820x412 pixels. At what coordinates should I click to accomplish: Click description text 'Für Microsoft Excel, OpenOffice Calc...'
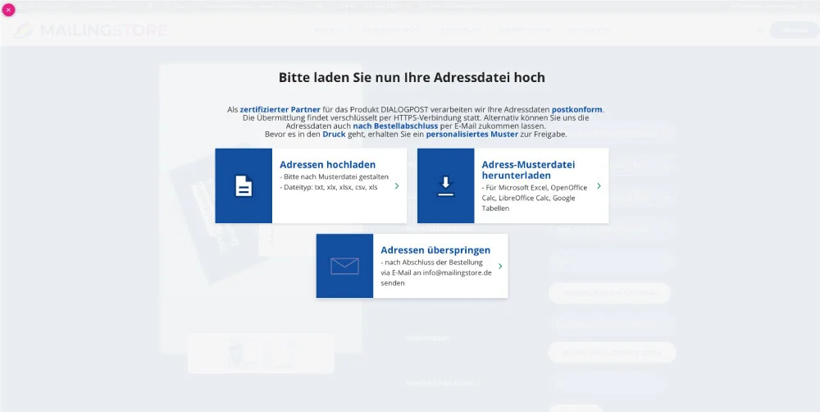[534, 198]
